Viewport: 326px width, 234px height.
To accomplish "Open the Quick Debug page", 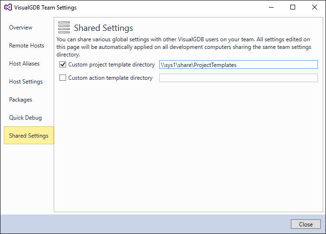I will pos(25,118).
